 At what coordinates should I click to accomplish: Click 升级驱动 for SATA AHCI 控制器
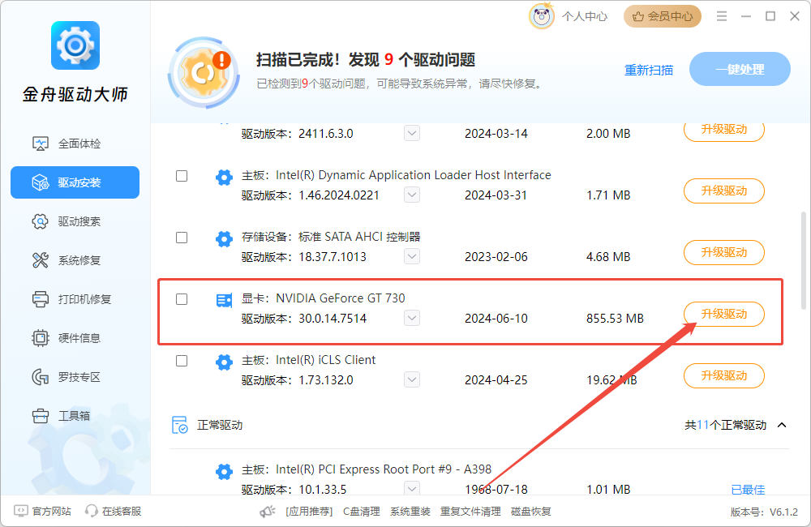pos(724,252)
